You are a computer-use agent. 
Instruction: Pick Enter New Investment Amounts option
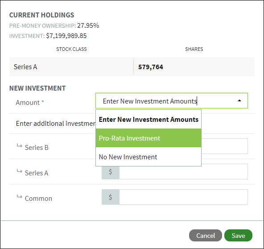click(x=148, y=119)
